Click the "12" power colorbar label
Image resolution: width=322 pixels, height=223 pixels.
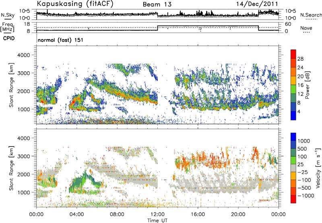pyautogui.click(x=300, y=94)
